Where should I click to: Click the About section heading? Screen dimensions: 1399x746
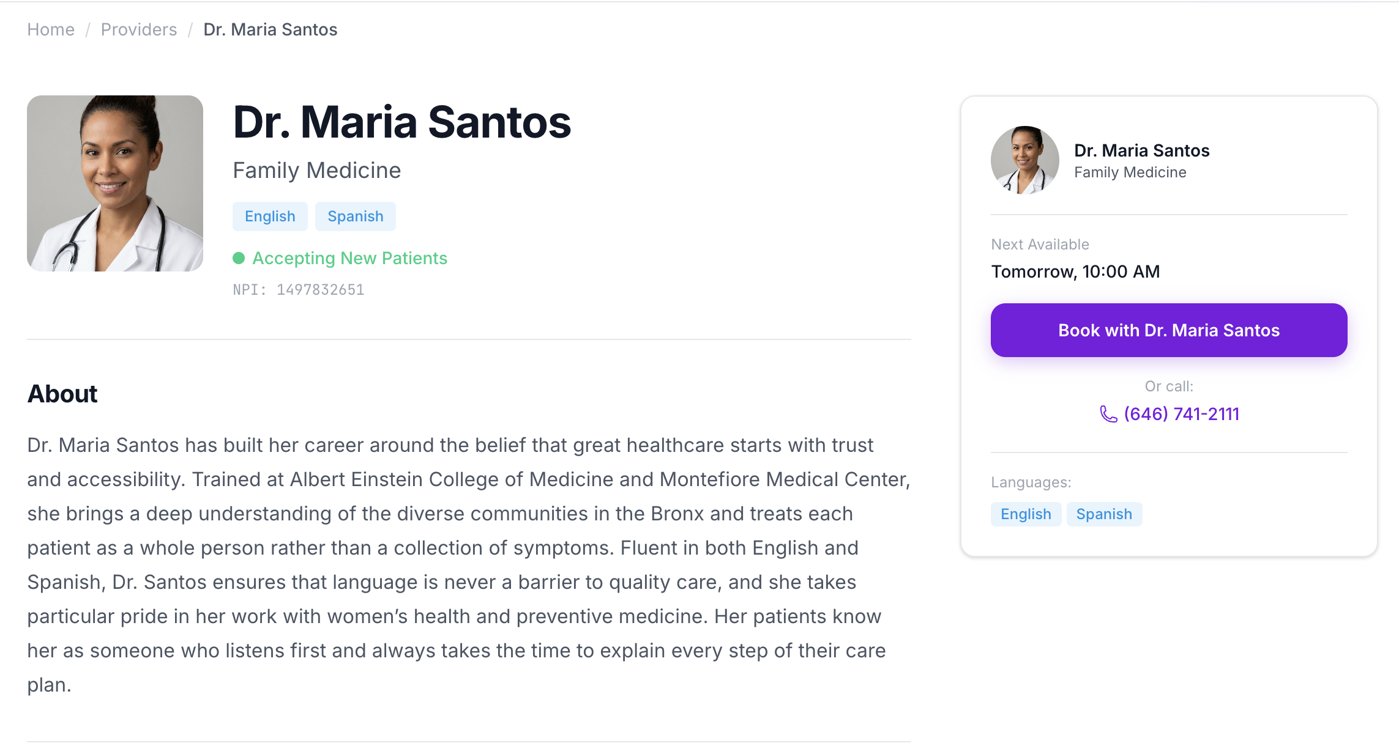pyautogui.click(x=62, y=394)
